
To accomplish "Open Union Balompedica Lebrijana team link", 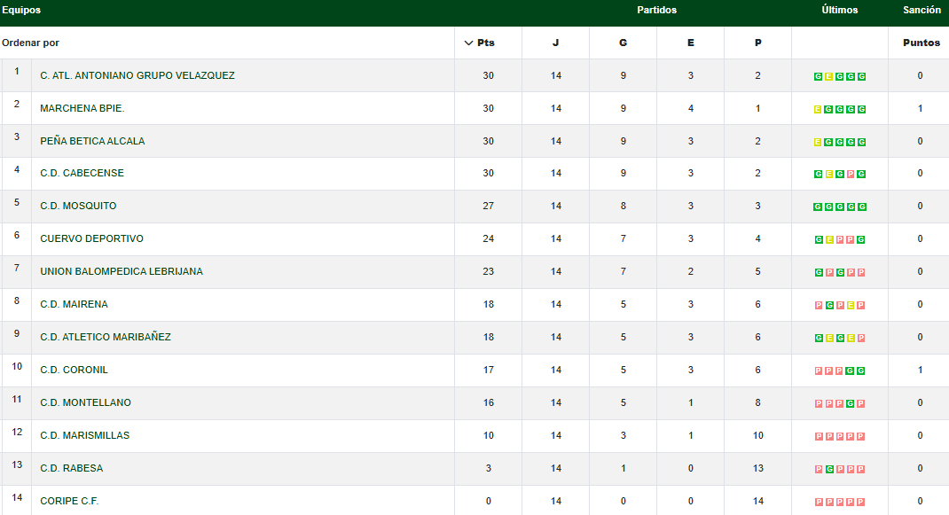I will pyautogui.click(x=122, y=271).
